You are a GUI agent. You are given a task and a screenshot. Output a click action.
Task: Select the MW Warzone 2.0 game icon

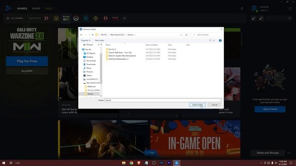[x=66, y=18]
